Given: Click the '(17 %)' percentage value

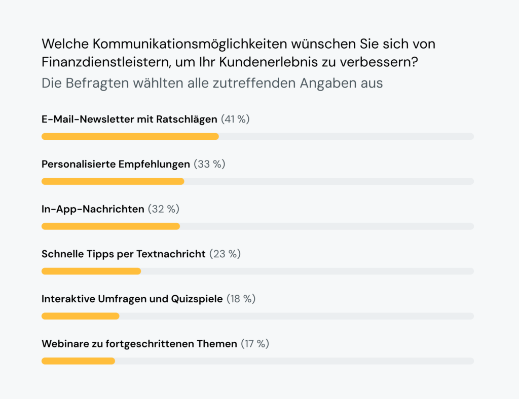Looking at the screenshot, I should [254, 344].
